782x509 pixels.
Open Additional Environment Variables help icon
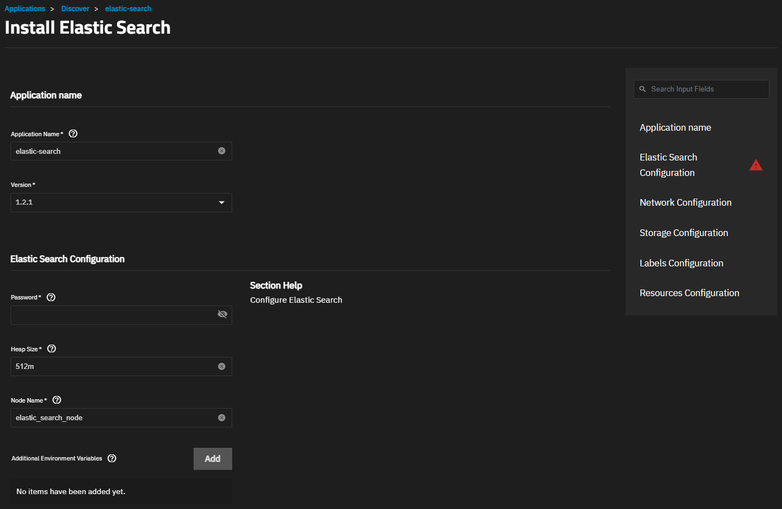(x=112, y=458)
